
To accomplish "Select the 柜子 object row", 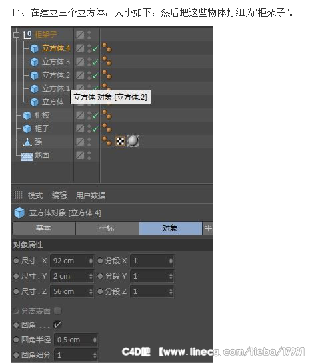I will [x=42, y=128].
